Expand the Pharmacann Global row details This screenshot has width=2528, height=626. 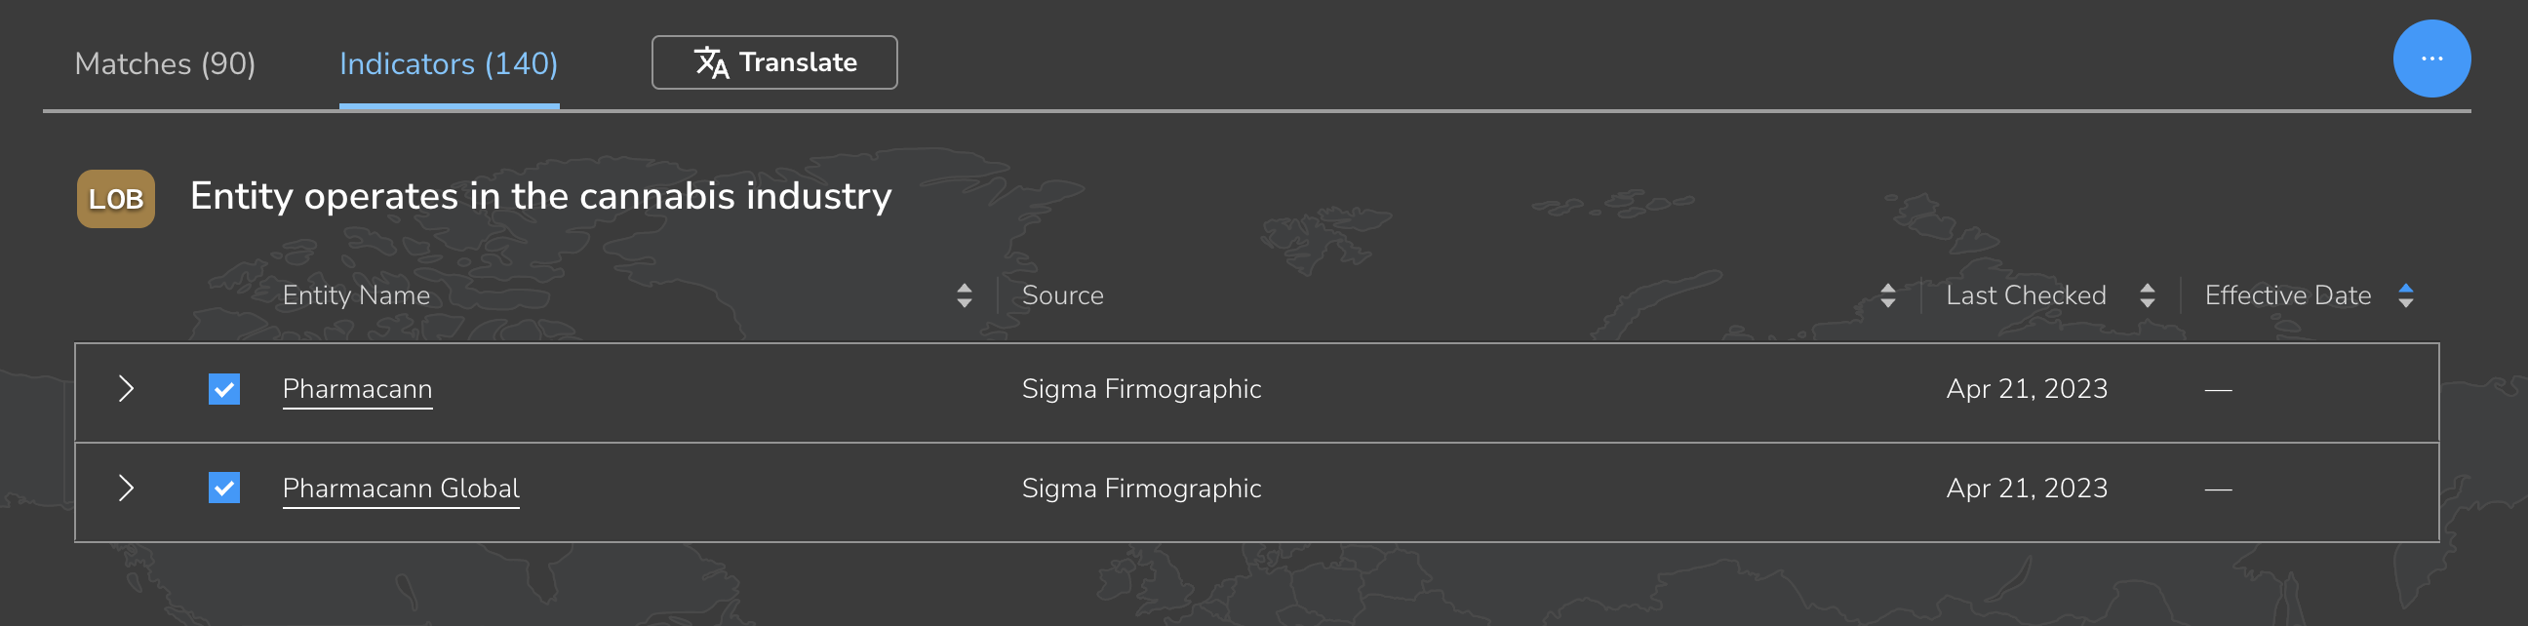(x=126, y=488)
